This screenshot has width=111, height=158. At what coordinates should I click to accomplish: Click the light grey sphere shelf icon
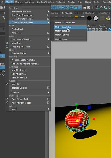tap(96, 18)
